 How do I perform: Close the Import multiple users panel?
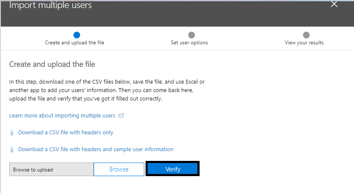point(334,4)
